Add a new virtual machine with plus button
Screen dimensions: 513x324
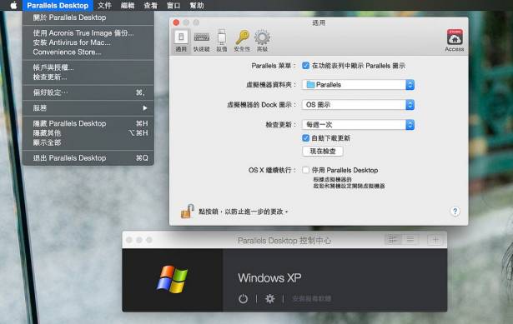[x=435, y=240]
